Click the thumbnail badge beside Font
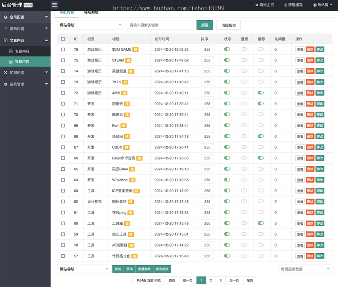338x287 pixels. click(124, 126)
